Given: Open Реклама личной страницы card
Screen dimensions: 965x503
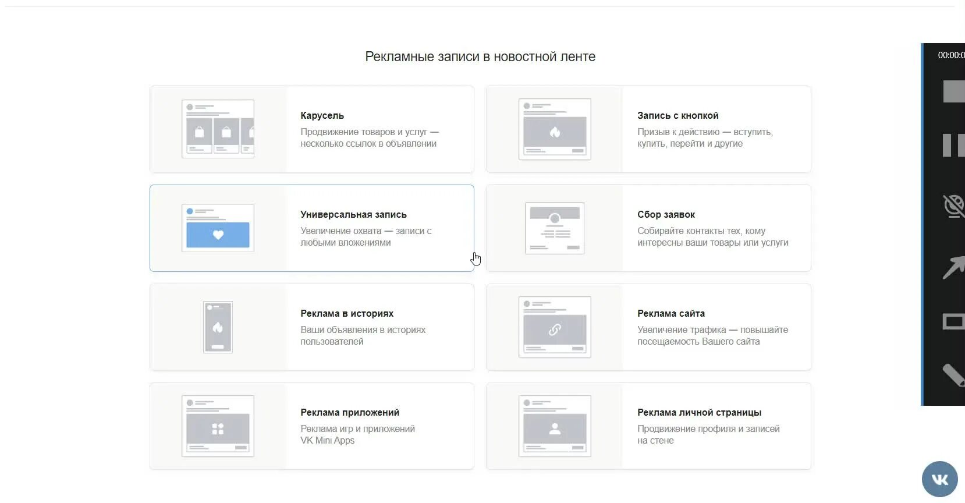Looking at the screenshot, I should click(648, 426).
